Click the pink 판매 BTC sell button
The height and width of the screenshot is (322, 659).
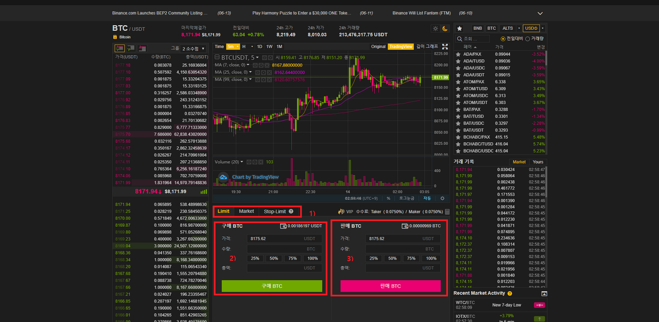390,286
